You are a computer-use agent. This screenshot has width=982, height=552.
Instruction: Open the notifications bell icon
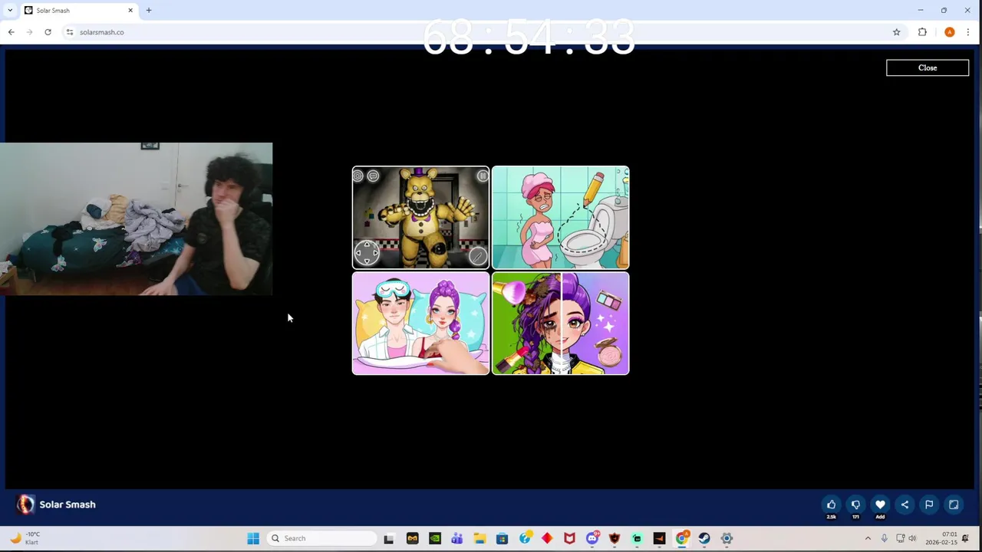tap(966, 538)
